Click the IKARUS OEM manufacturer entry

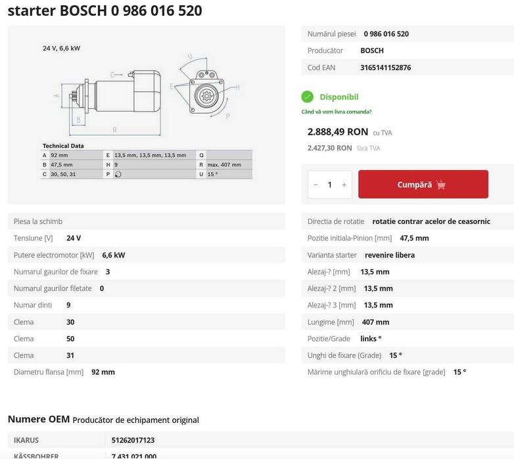[26, 440]
